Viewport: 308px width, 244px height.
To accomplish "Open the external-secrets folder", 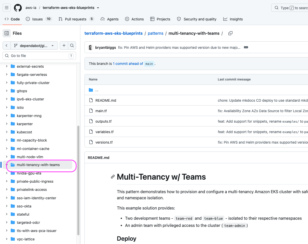I will [x=30, y=66].
